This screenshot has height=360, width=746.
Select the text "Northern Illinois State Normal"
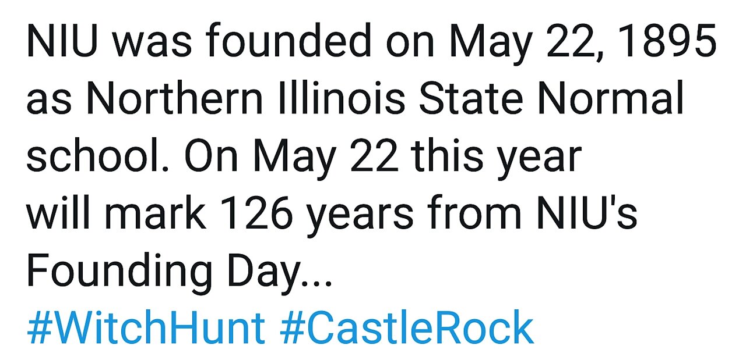tap(385, 100)
